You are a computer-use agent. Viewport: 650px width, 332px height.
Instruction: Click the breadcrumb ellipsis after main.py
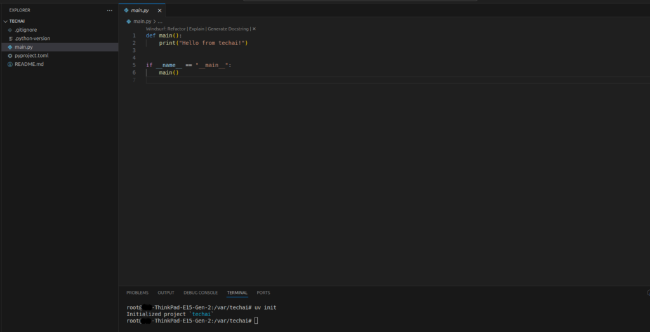160,21
